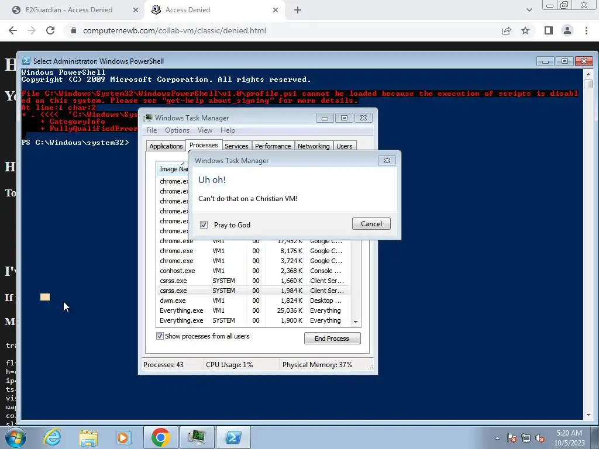Open Windows Media Player on taskbar
599x449 pixels.
coord(124,437)
